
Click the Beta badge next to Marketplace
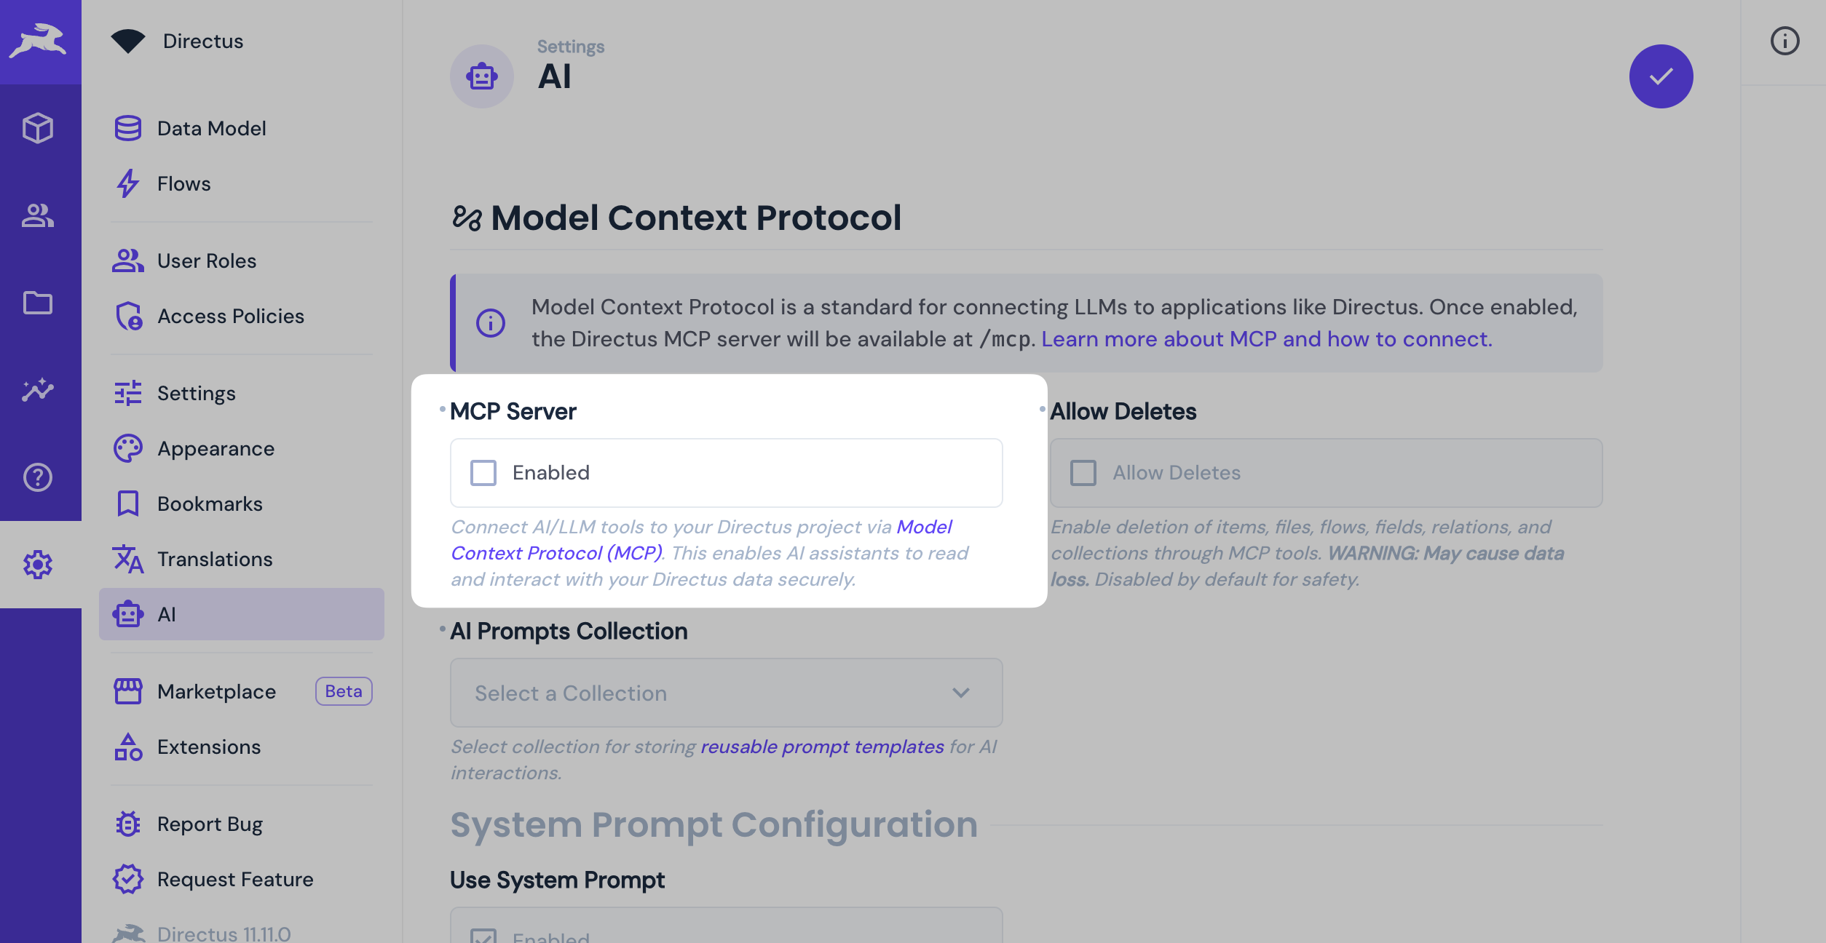click(343, 691)
